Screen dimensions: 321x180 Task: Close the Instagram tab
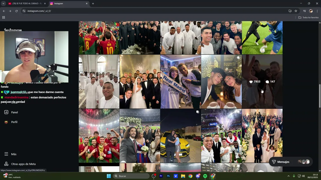[x=87, y=3]
